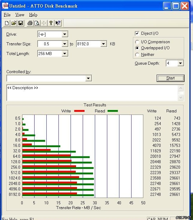This screenshot has height=220, width=193.
Task: Click the green read bar for 8192.0
Action: click(x=58, y=195)
